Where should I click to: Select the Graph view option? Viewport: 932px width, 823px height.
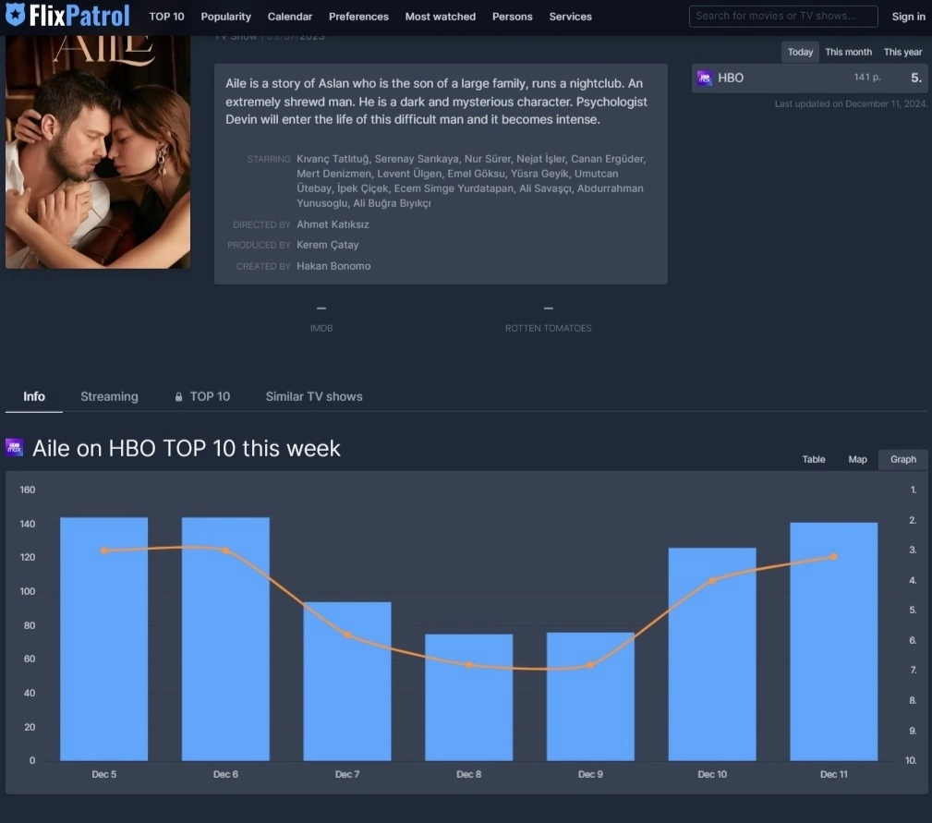pyautogui.click(x=902, y=459)
